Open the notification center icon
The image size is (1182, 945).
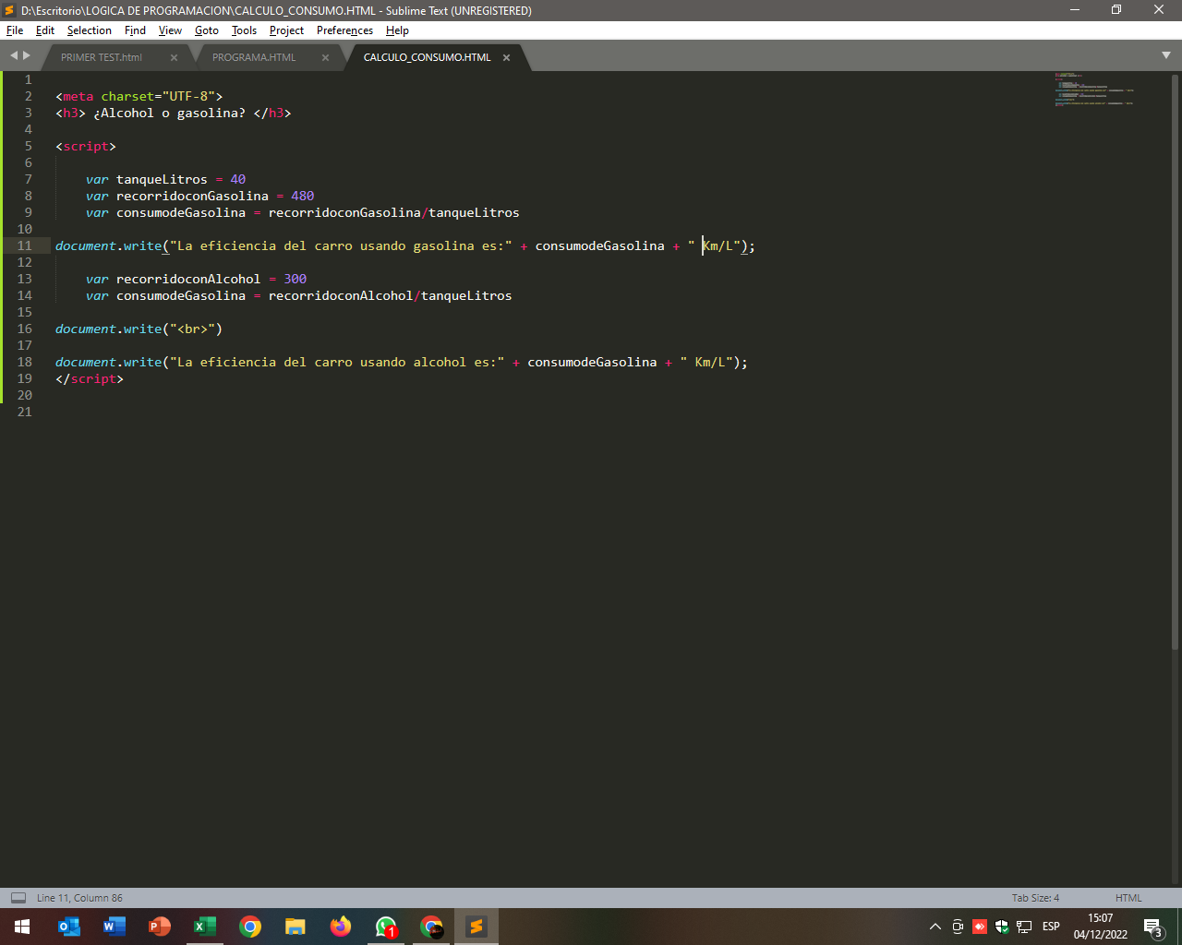point(1153,927)
